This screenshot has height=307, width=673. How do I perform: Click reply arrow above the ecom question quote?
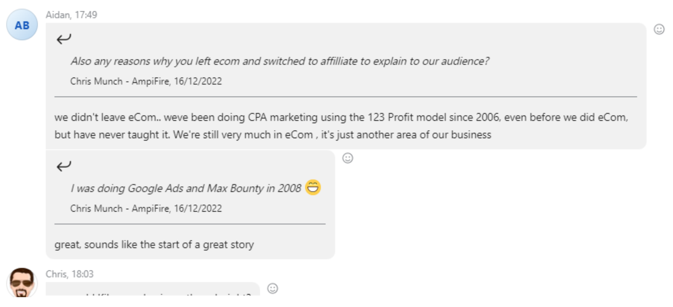64,39
